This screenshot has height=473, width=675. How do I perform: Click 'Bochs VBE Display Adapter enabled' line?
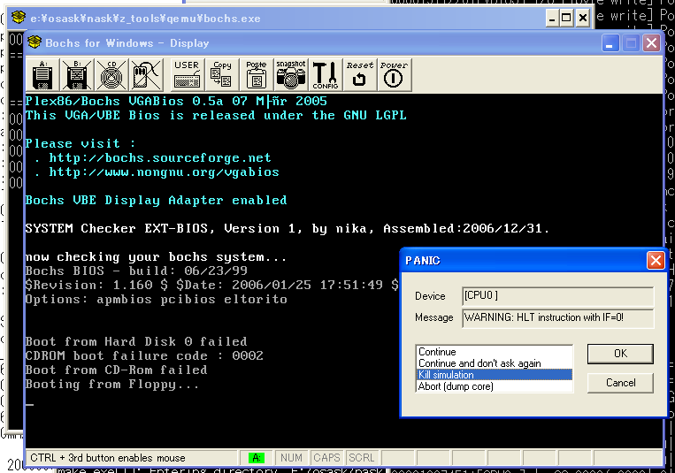click(x=156, y=200)
